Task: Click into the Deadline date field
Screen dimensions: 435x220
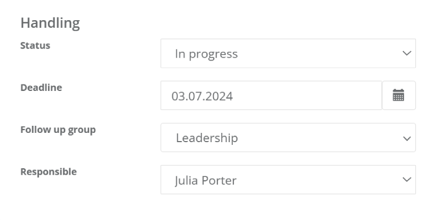Action: [x=271, y=95]
